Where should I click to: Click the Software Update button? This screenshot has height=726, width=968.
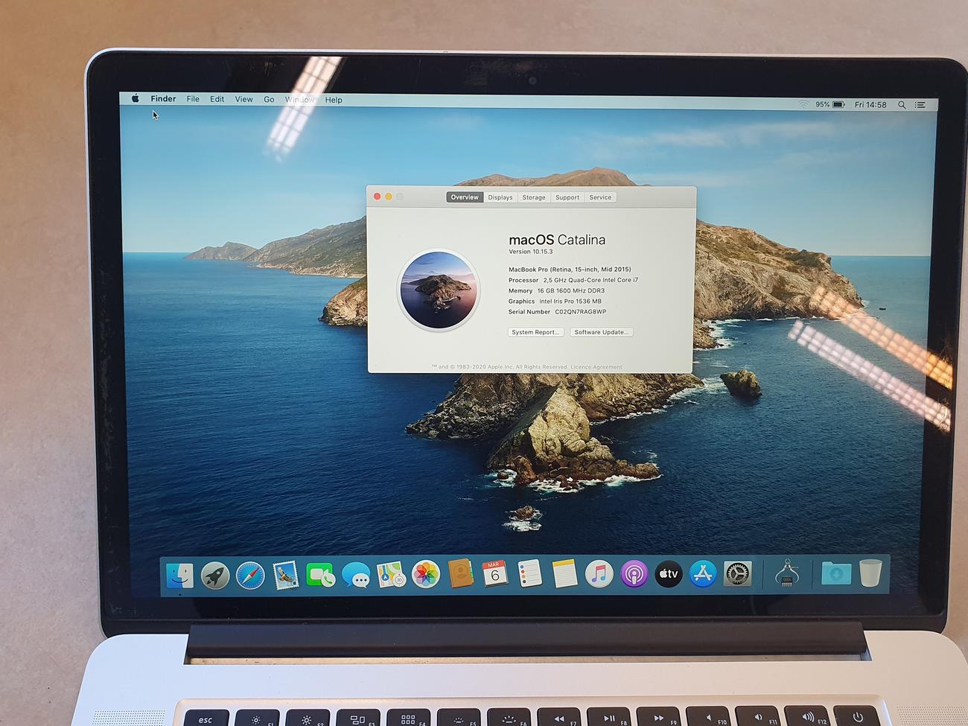(x=602, y=332)
